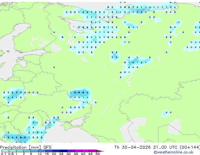Click the '(00+144)' forecast hour label
200x155 pixels.
coord(190,147)
